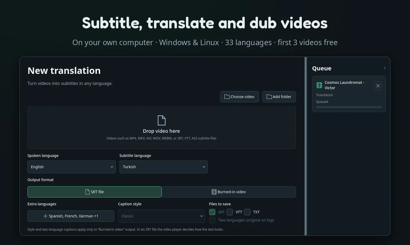Image resolution: width=410 pixels, height=245 pixels.
Task: Enable the VTT file checkbox
Action: pyautogui.click(x=230, y=212)
